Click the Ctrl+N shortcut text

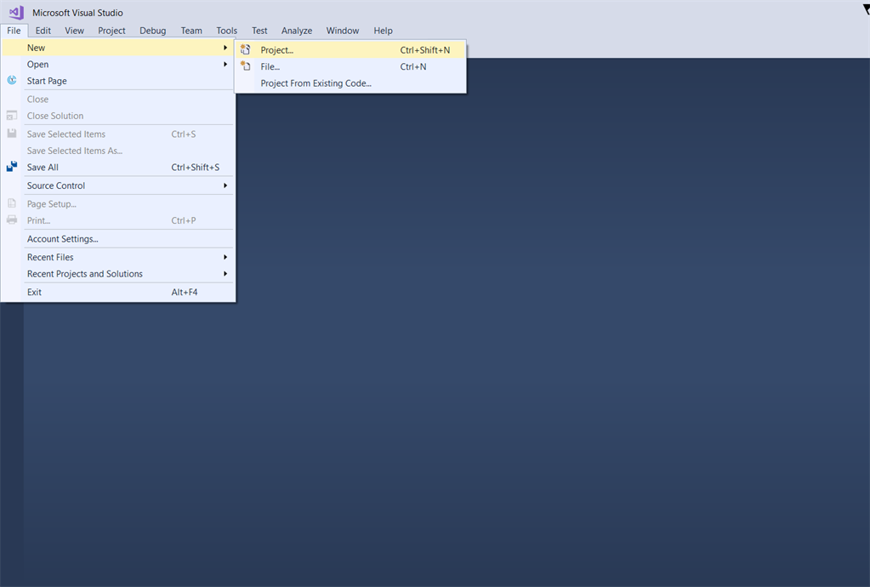[413, 66]
